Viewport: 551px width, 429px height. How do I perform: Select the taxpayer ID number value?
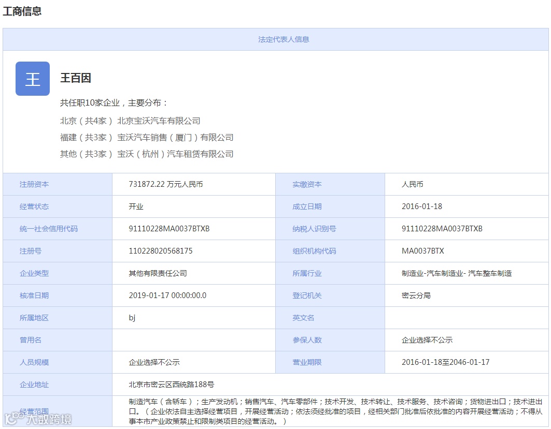(442, 229)
